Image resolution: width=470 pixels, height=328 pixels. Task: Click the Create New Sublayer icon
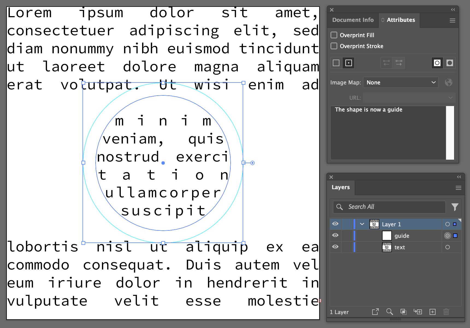(x=418, y=312)
